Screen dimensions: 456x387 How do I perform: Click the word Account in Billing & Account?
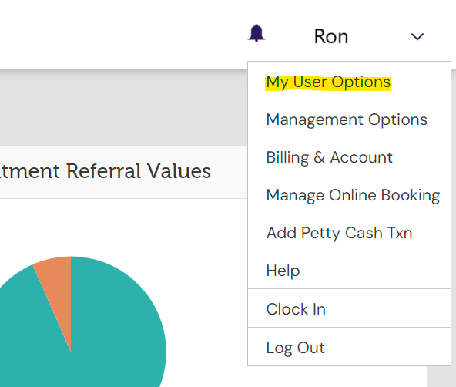point(361,157)
